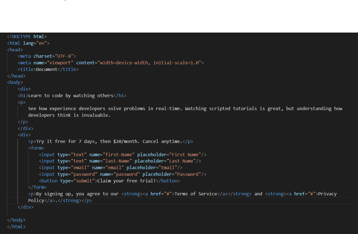
Task: Click the opening head tag
Action: click(x=15, y=50)
